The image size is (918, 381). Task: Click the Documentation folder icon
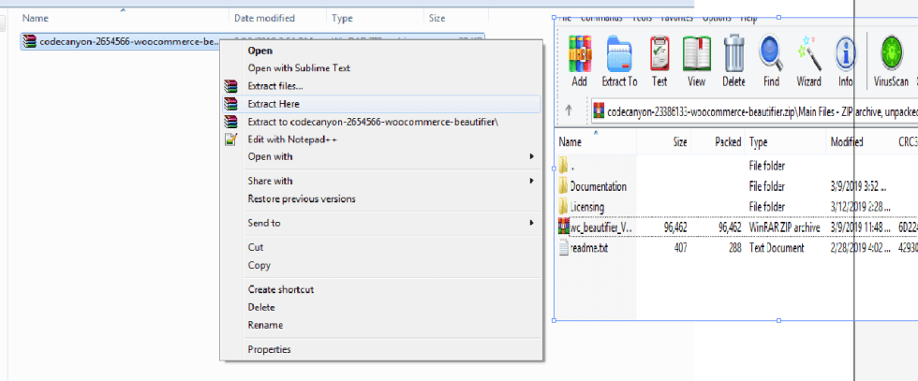563,186
